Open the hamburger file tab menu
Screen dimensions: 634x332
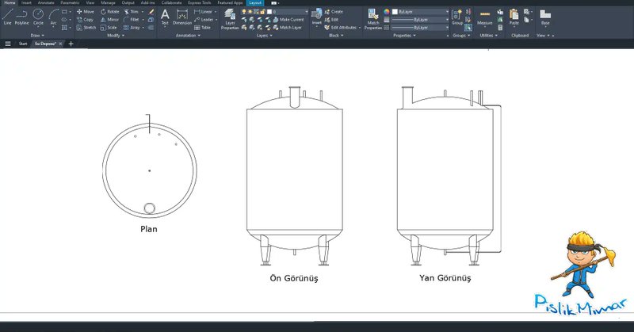pyautogui.click(x=7, y=44)
